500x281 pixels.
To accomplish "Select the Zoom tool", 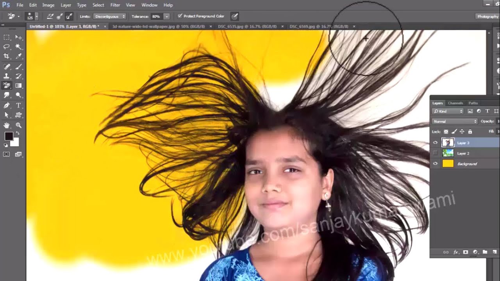I will (x=18, y=125).
